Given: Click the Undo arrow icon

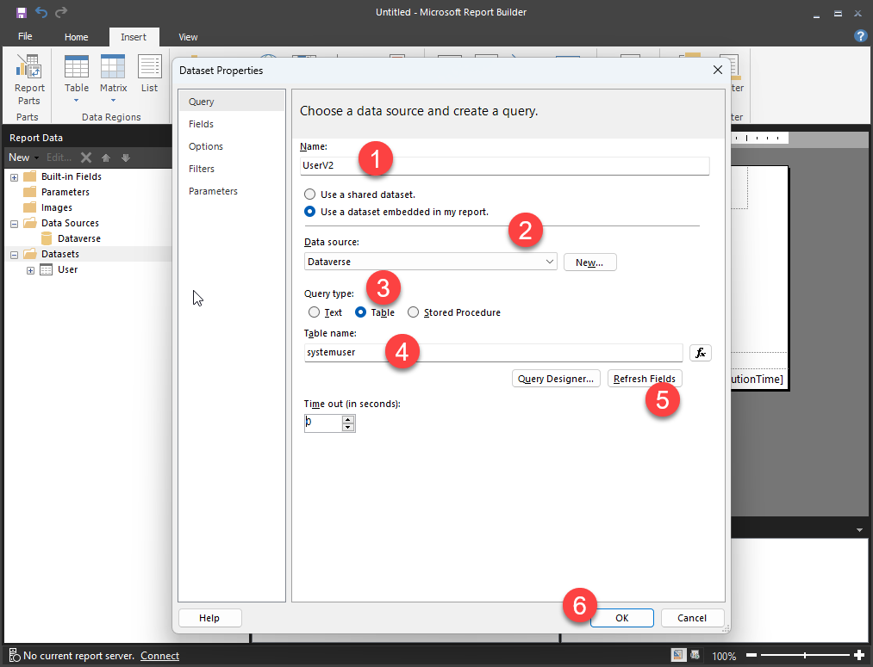Looking at the screenshot, I should tap(41, 12).
